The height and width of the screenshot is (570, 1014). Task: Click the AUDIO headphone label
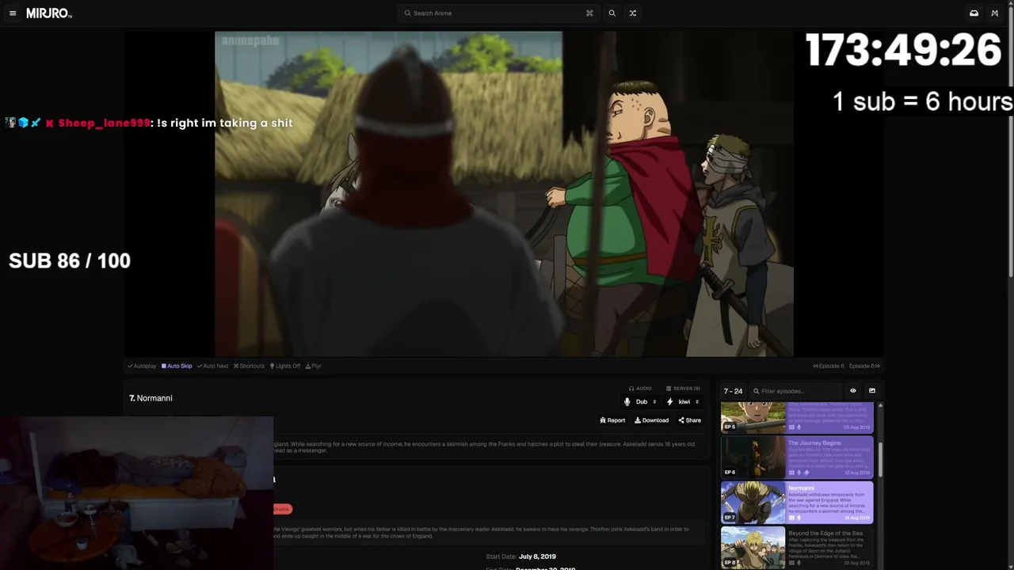[x=640, y=389]
